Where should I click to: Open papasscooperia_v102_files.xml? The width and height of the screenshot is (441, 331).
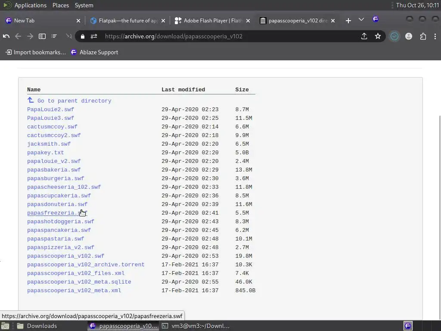click(x=76, y=273)
